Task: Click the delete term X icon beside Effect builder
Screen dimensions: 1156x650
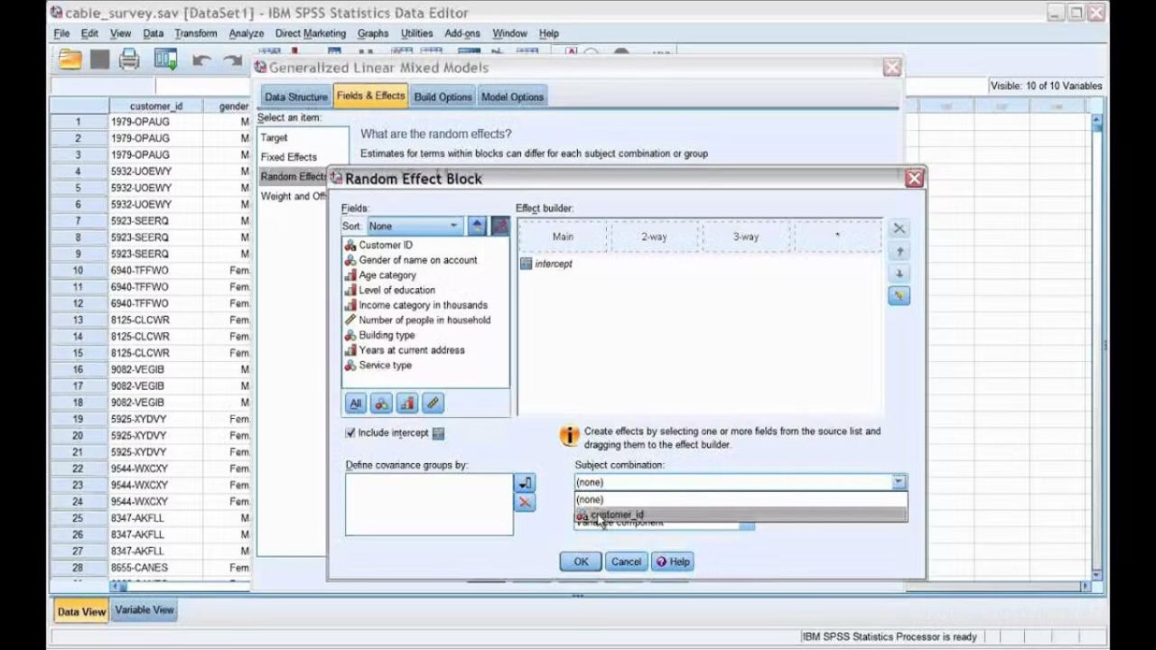Action: 899,228
